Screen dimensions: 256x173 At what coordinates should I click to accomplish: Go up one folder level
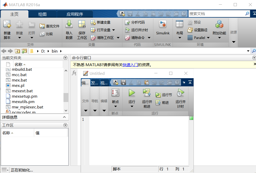click(17, 51)
